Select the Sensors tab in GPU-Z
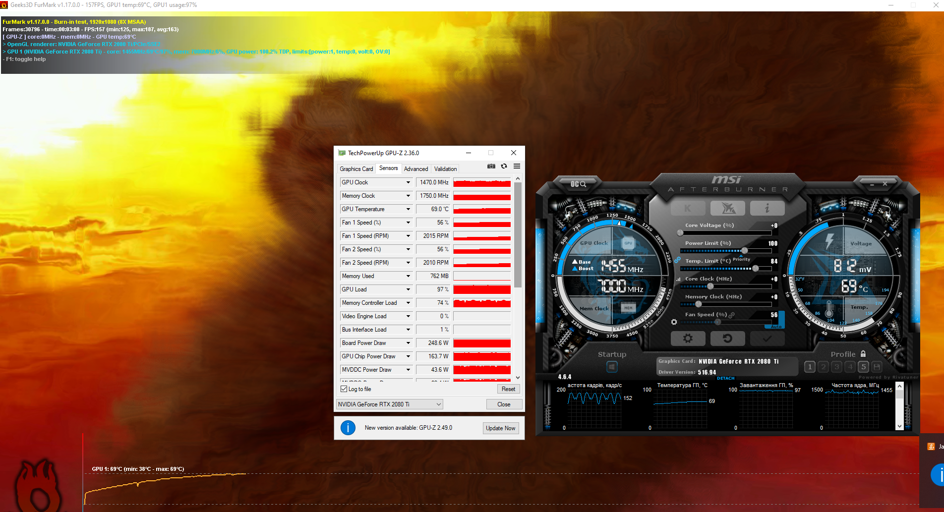 point(389,169)
